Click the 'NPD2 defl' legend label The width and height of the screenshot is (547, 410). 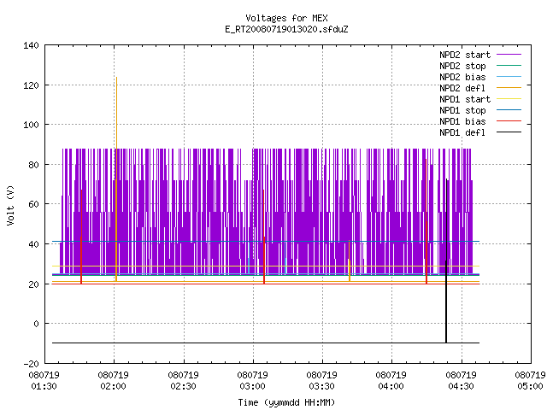click(x=462, y=88)
